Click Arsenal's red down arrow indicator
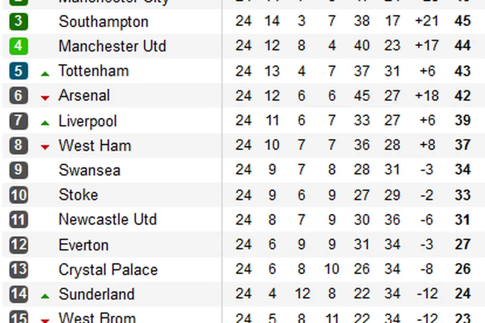This screenshot has height=323, width=485. pyautogui.click(x=45, y=98)
